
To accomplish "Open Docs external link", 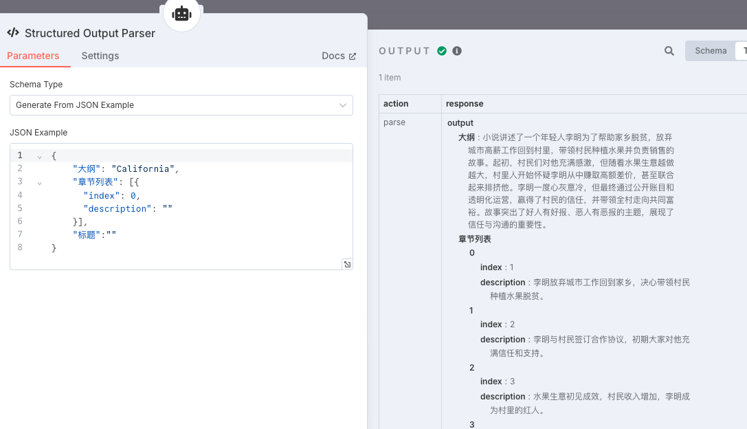I will point(339,56).
